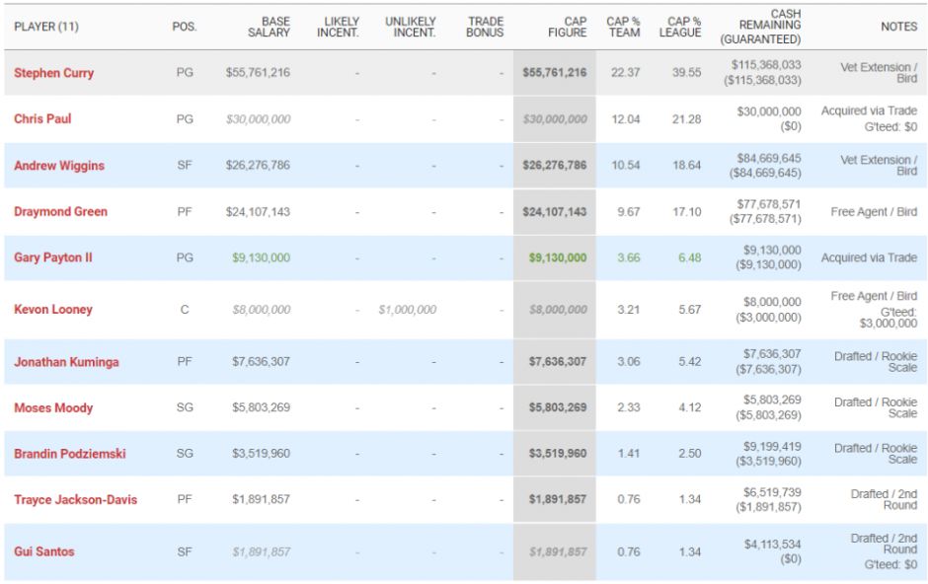Click the Moses Moody link
The height and width of the screenshot is (584, 928).
point(53,407)
